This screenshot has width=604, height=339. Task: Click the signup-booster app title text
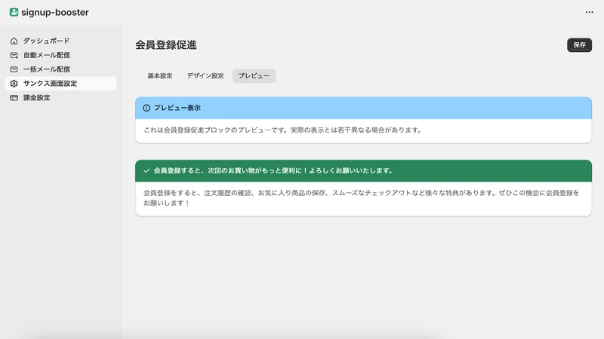tap(55, 12)
